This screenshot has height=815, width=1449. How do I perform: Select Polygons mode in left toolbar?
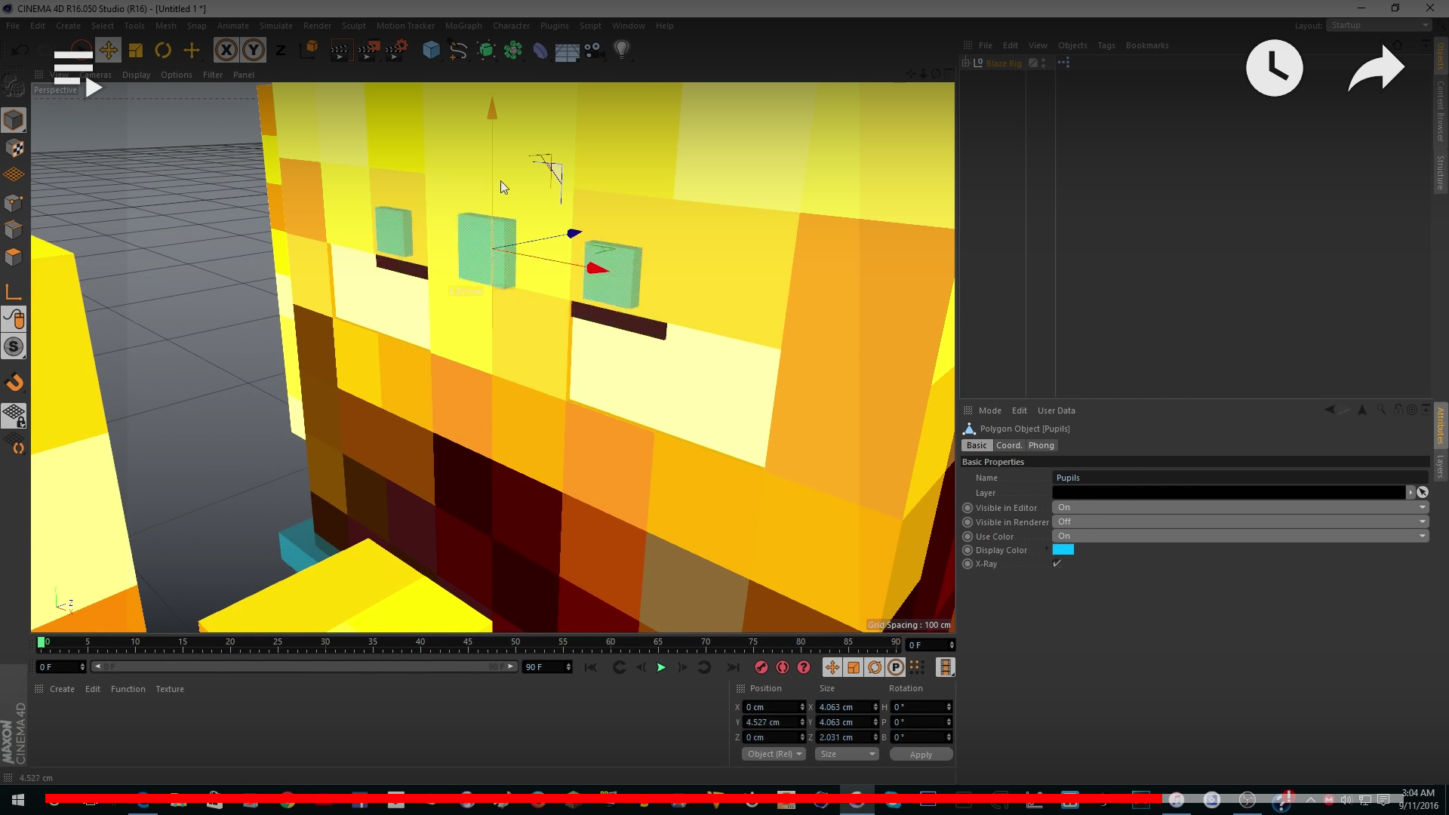(14, 257)
